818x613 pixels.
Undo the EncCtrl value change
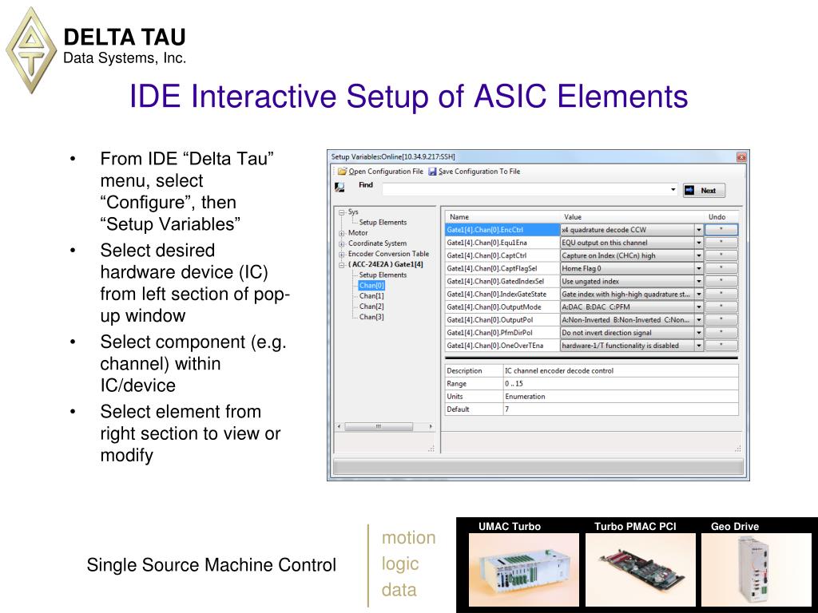click(721, 230)
